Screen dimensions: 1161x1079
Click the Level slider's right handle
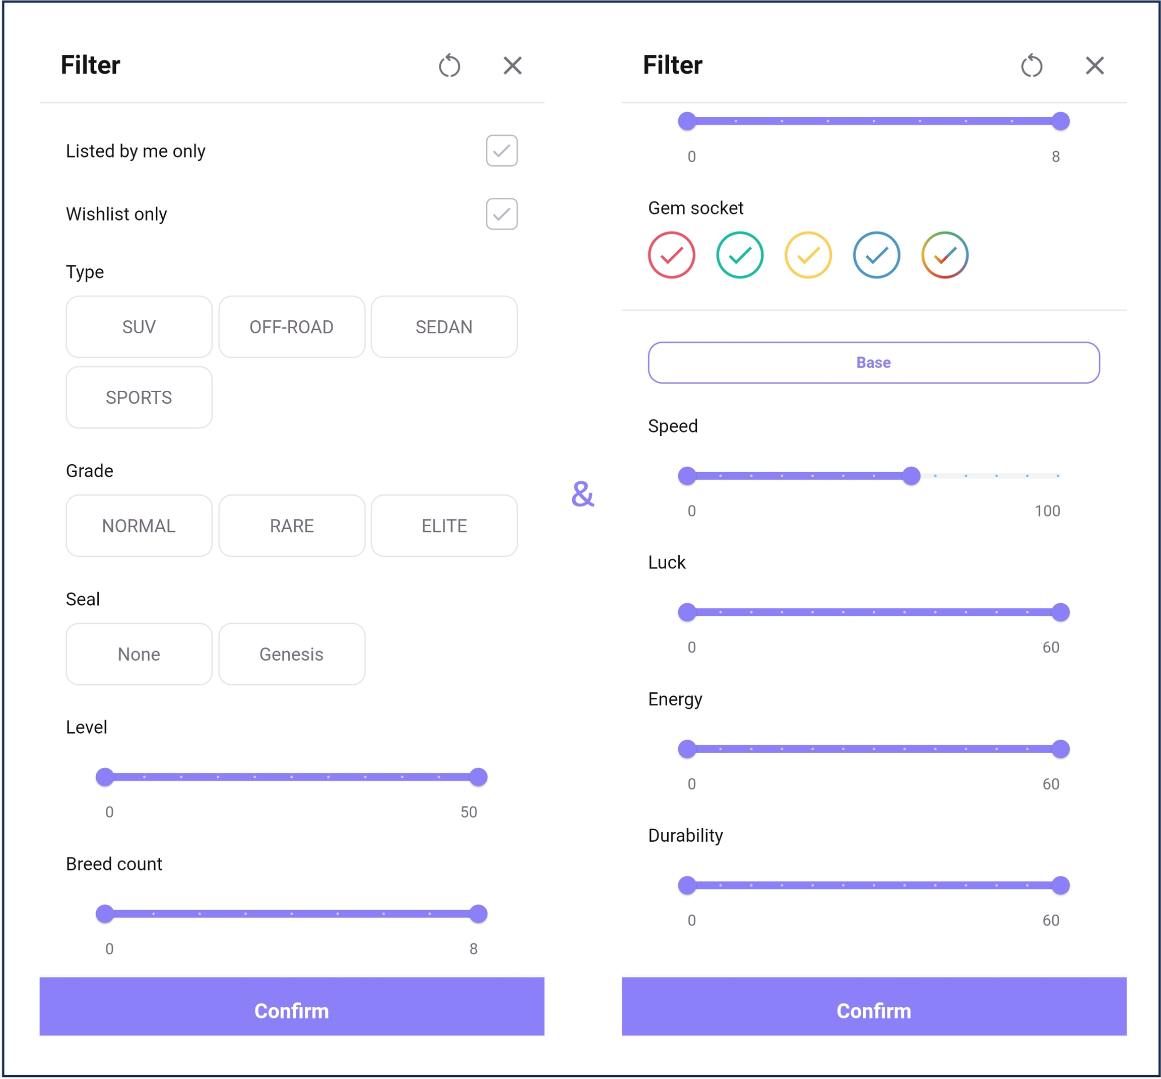[x=478, y=777]
